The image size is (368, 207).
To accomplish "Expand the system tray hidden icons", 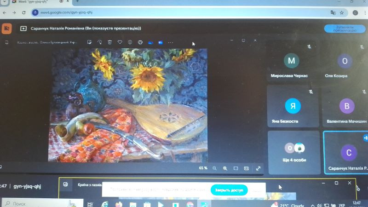I will coord(313,205).
